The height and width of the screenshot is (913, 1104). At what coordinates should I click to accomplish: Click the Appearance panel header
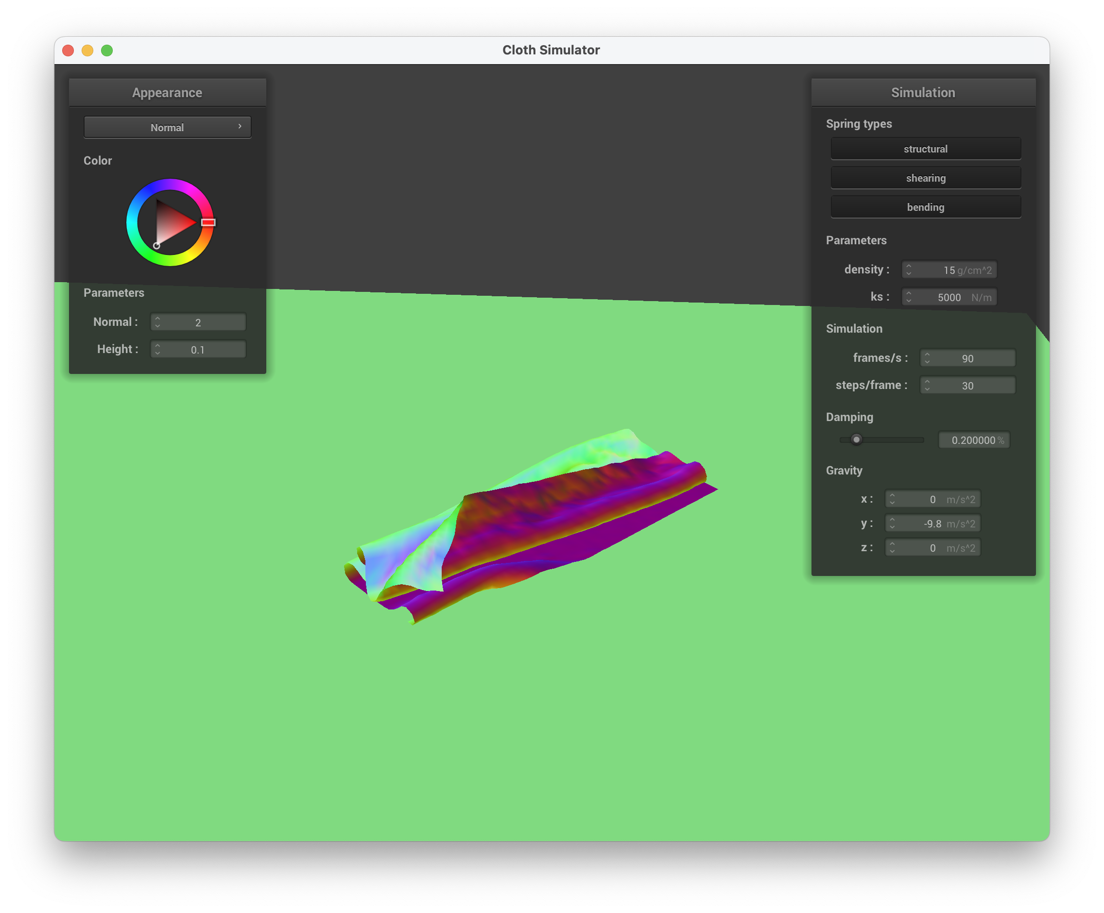(x=167, y=92)
